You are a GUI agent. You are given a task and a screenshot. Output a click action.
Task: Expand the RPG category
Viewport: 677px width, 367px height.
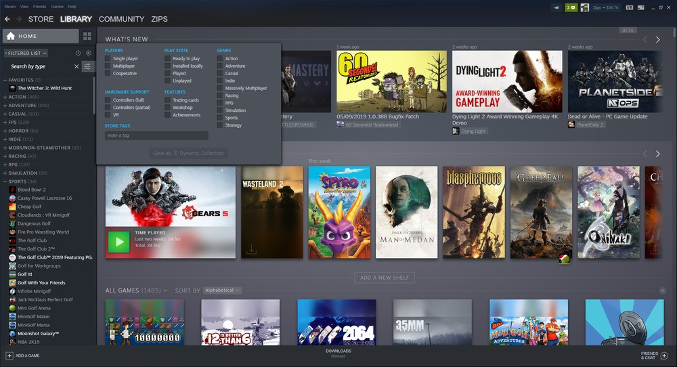click(5, 165)
